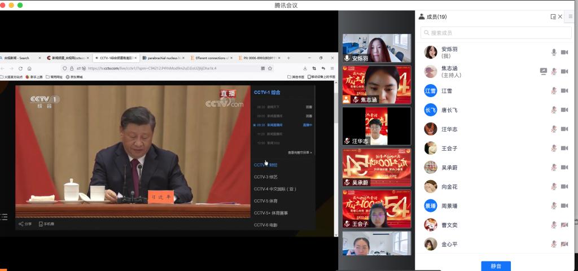Toggle 王会子's muted microphone icon
The height and width of the screenshot is (271, 578).
click(554, 148)
